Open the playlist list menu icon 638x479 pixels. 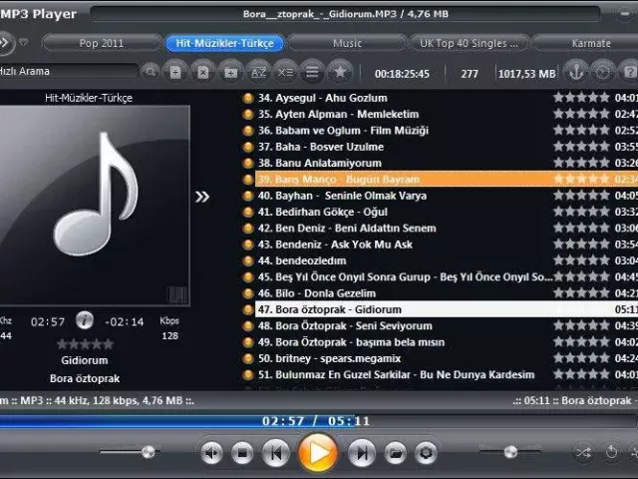click(x=312, y=72)
